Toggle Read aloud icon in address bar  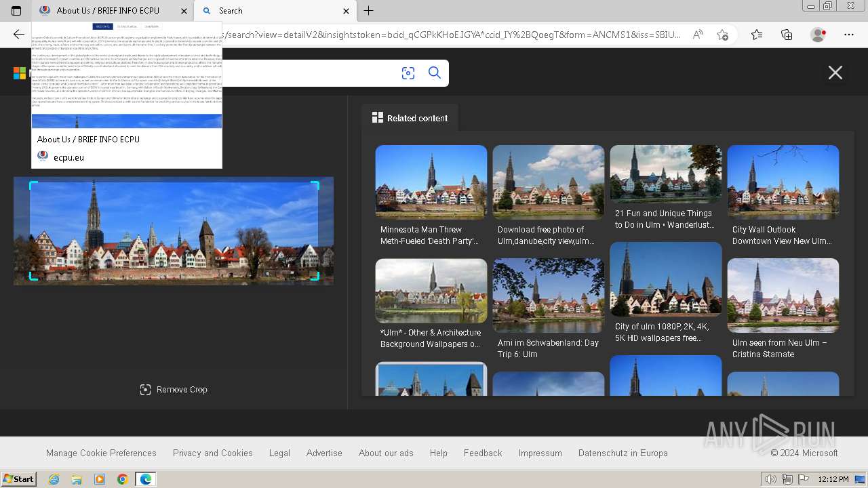click(x=696, y=35)
